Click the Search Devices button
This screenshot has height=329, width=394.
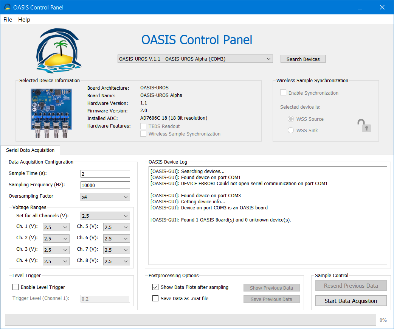click(302, 59)
